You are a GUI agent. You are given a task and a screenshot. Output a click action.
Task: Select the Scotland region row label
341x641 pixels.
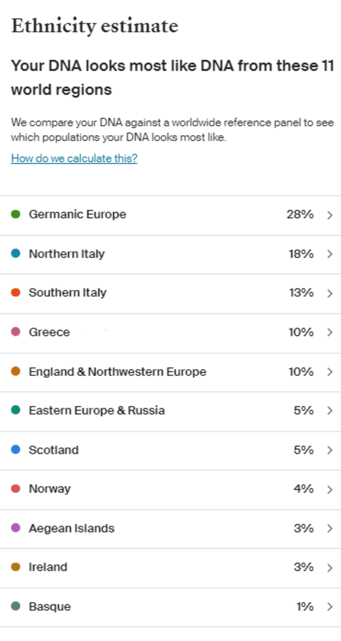[x=54, y=450]
